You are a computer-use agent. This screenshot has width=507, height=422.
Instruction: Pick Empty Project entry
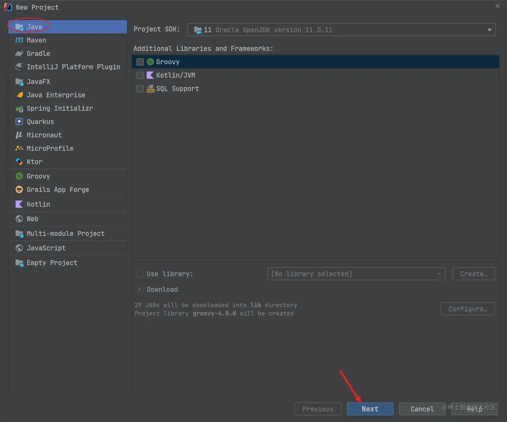[x=68, y=263]
